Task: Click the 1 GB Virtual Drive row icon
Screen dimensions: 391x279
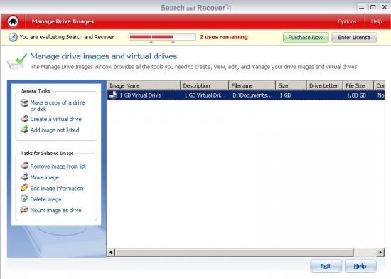Action: pos(114,95)
